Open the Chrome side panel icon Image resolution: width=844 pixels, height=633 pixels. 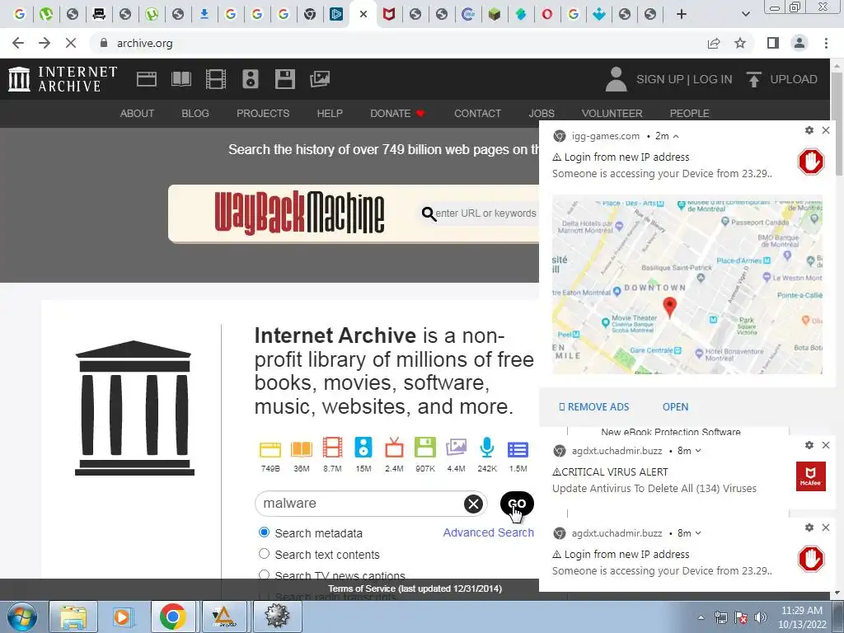point(773,43)
